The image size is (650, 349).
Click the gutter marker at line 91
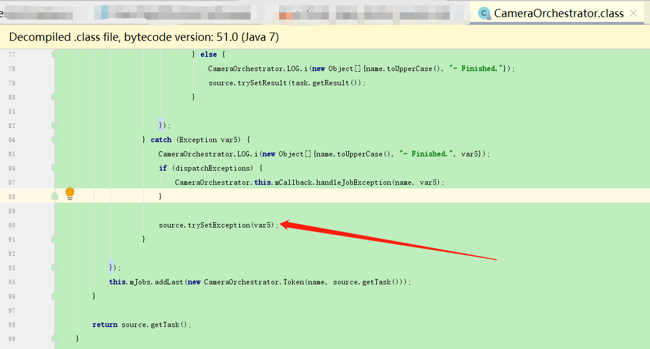click(53, 239)
